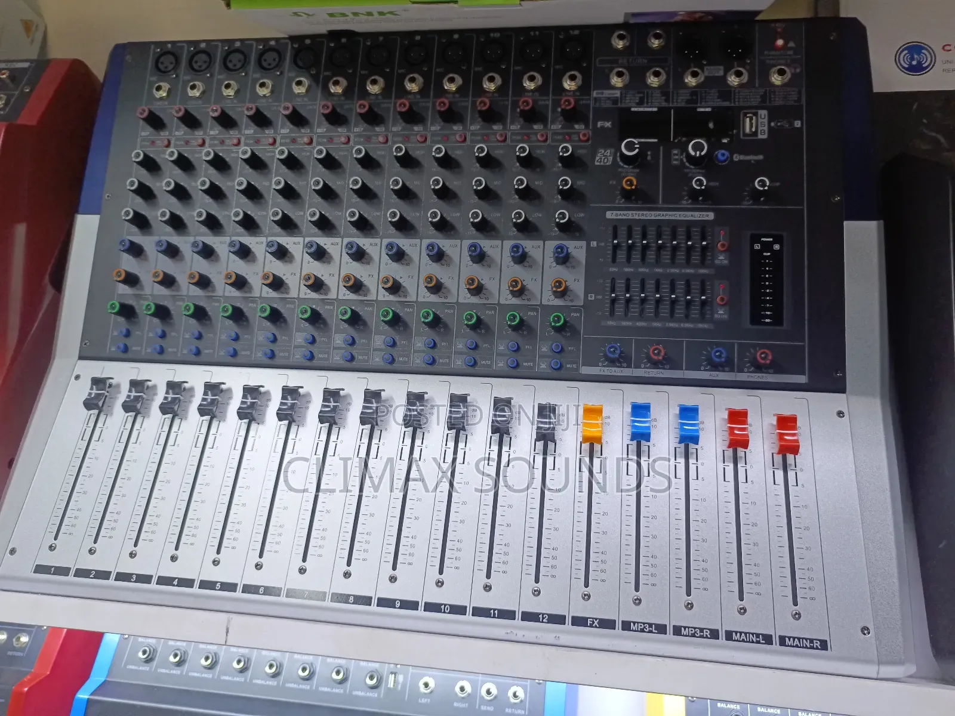Viewport: 955px width, 716px height.
Task: Select the red MAIN-L fader
Action: 737,428
